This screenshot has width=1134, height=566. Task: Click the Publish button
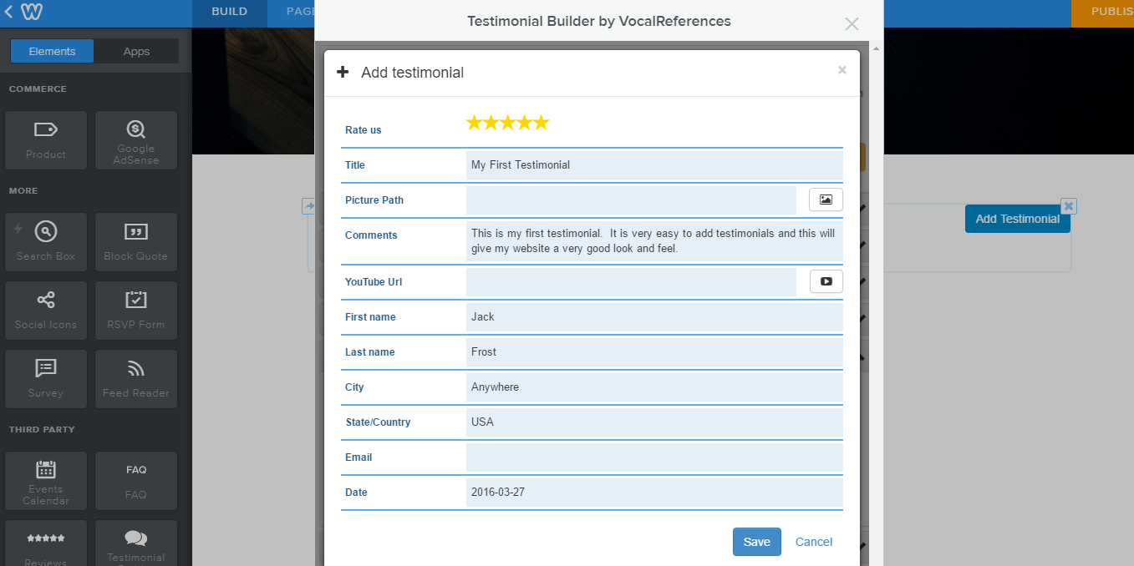pyautogui.click(x=1102, y=12)
